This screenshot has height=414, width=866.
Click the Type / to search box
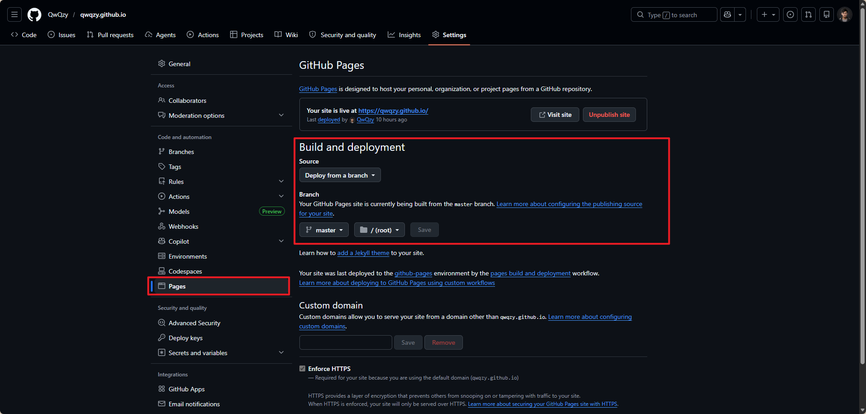[x=674, y=14]
